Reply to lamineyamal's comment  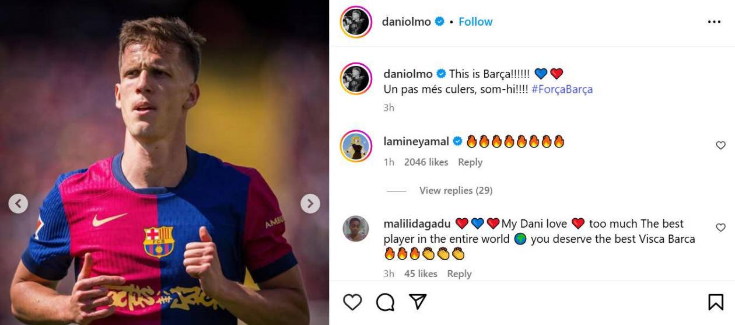(x=470, y=162)
